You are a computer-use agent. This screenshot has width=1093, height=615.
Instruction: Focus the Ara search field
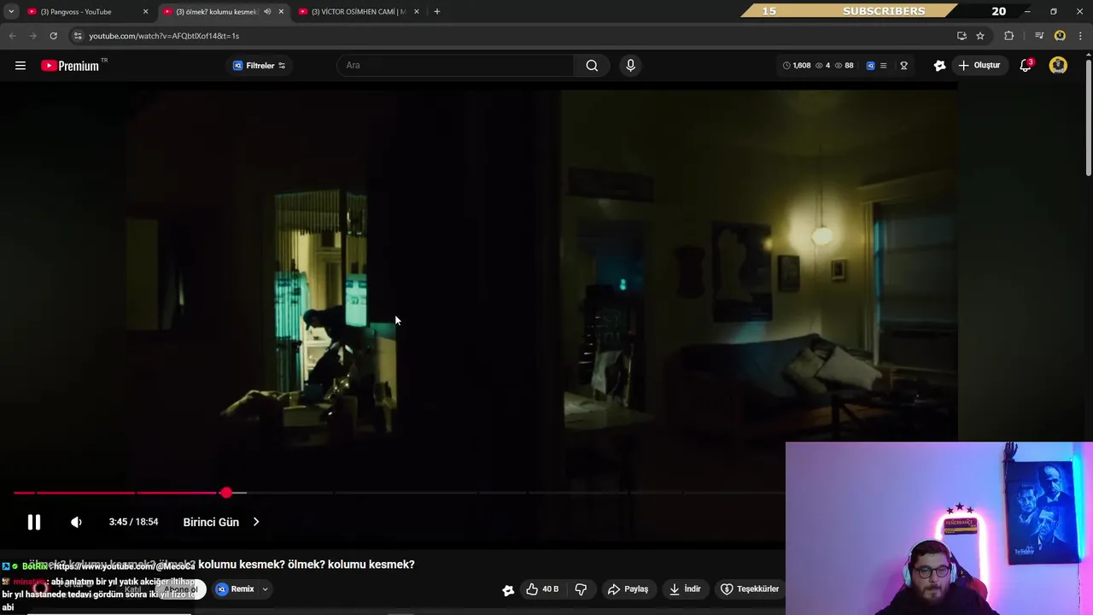click(x=457, y=66)
